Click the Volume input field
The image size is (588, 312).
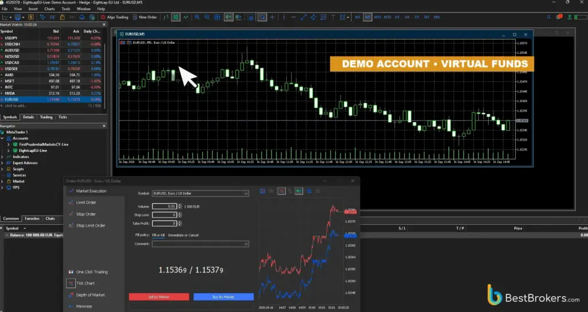(x=164, y=206)
